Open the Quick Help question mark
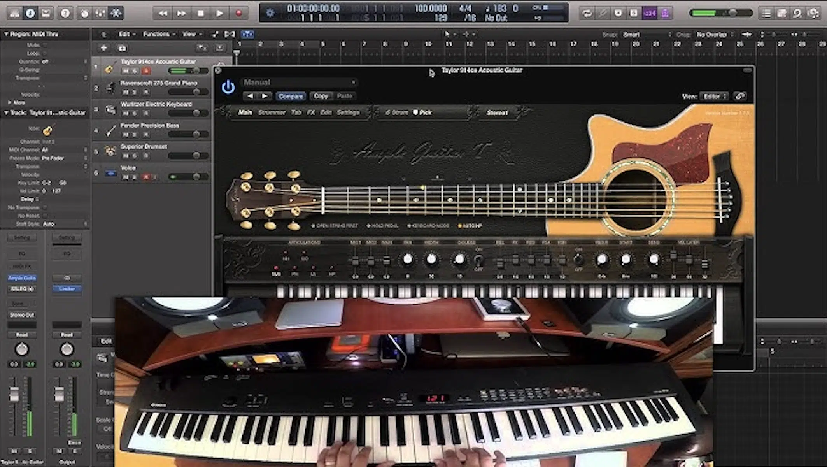Screen dimensions: 827x467 (65, 13)
